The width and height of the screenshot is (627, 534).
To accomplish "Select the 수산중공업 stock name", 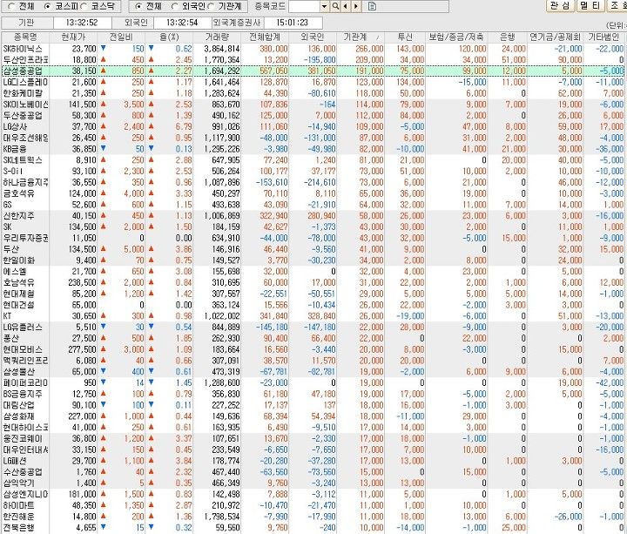I will click(23, 473).
